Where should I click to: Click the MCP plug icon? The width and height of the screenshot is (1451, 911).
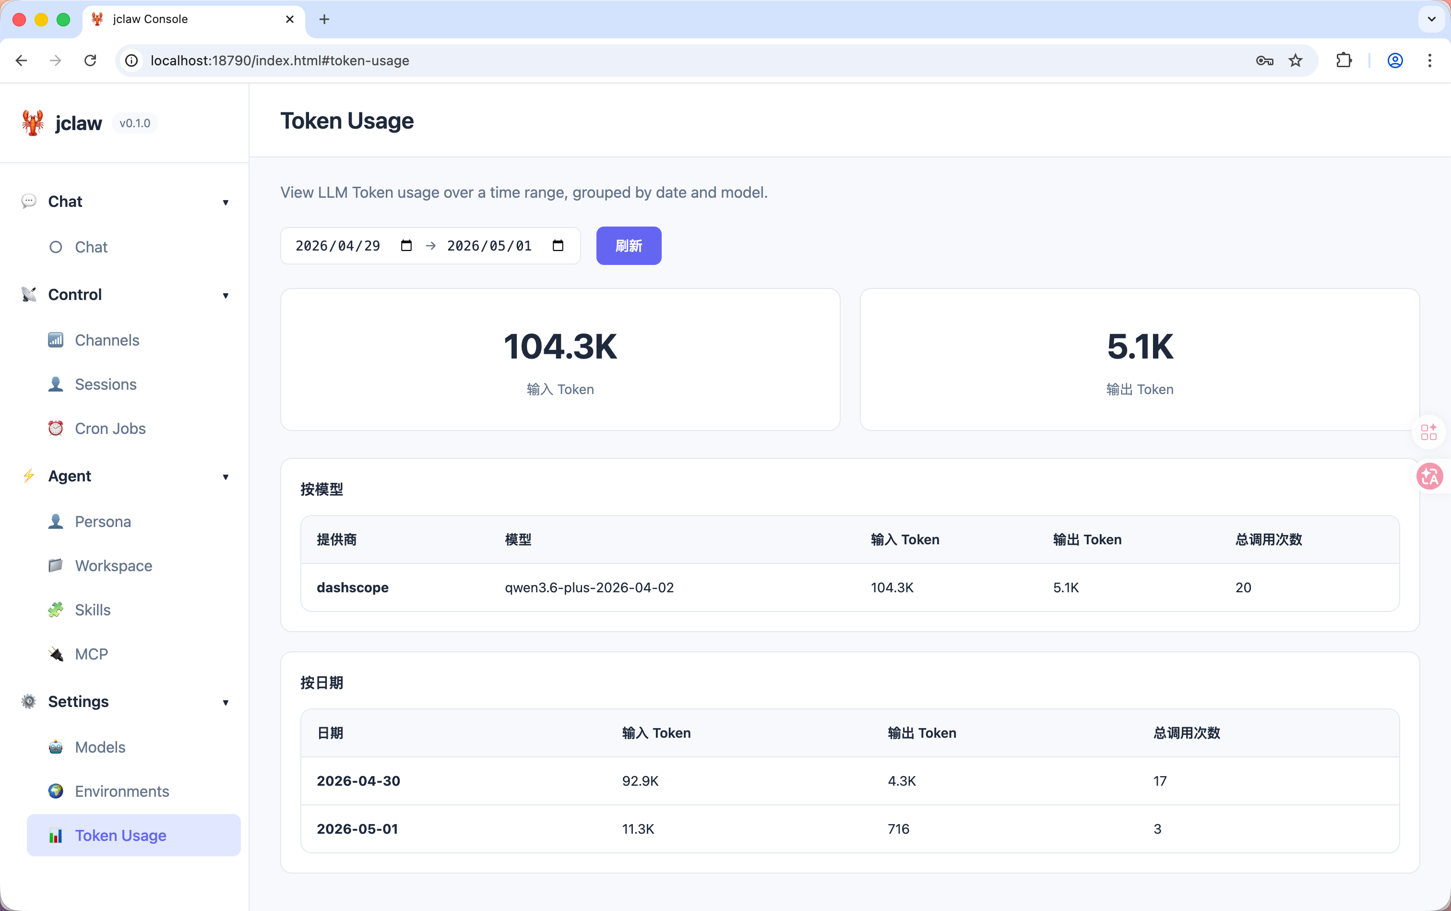(x=55, y=654)
